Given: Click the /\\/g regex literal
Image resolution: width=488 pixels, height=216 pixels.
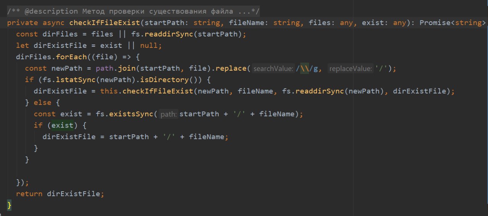Looking at the screenshot, I should 309,68.
